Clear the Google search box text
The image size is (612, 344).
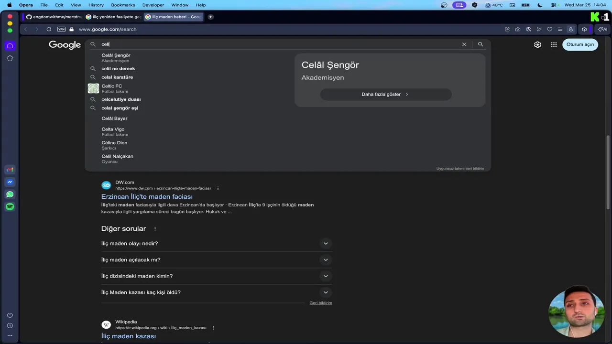pyautogui.click(x=464, y=44)
